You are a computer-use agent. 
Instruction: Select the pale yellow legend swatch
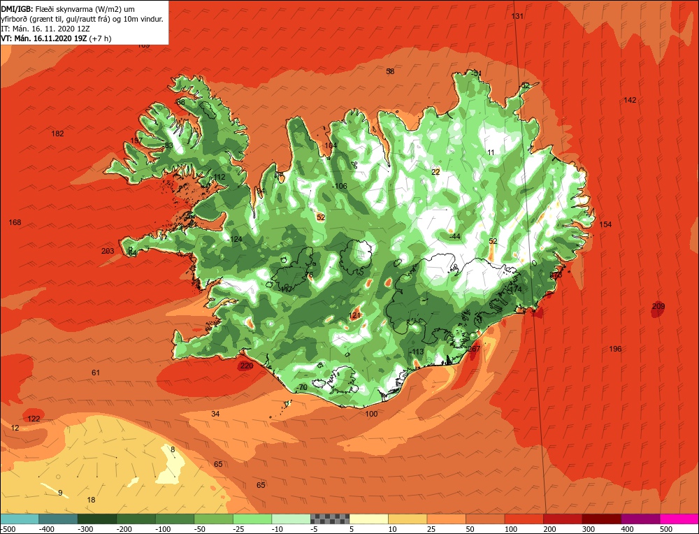point(368,519)
